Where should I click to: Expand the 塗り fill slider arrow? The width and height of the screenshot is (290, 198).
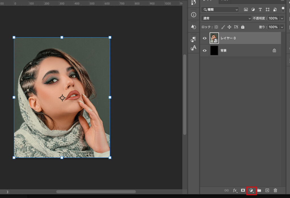pyautogui.click(x=282, y=27)
